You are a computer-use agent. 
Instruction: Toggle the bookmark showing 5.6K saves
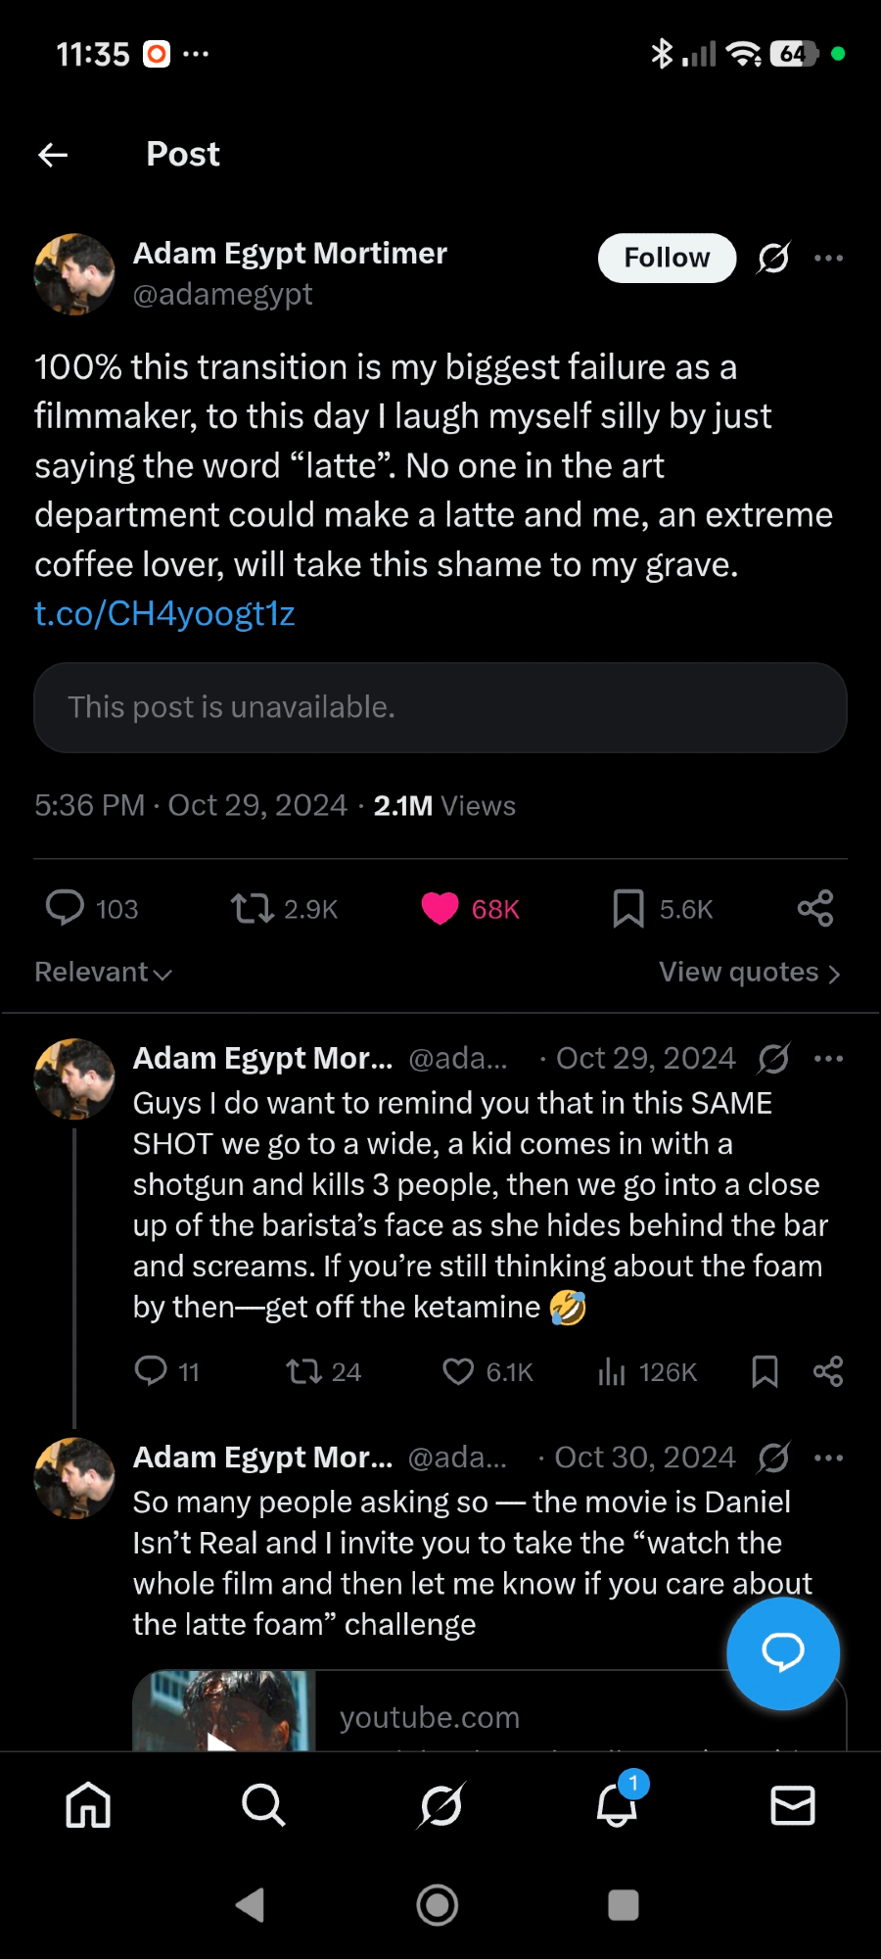click(628, 908)
